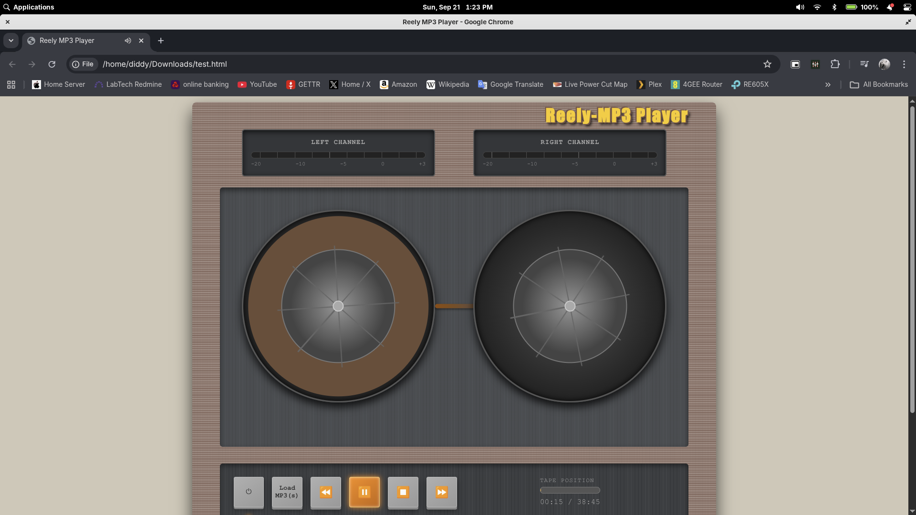The height and width of the screenshot is (515, 916).
Task: Open the tab search dropdown arrow
Action: click(11, 41)
